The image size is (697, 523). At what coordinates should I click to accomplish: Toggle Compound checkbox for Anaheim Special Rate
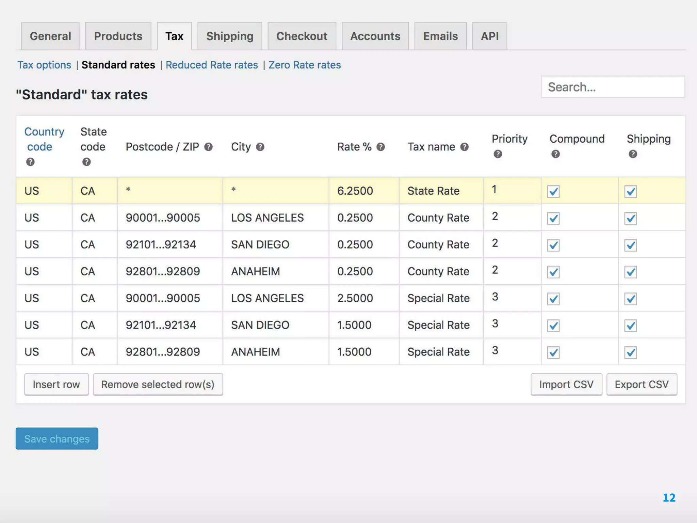click(x=553, y=352)
